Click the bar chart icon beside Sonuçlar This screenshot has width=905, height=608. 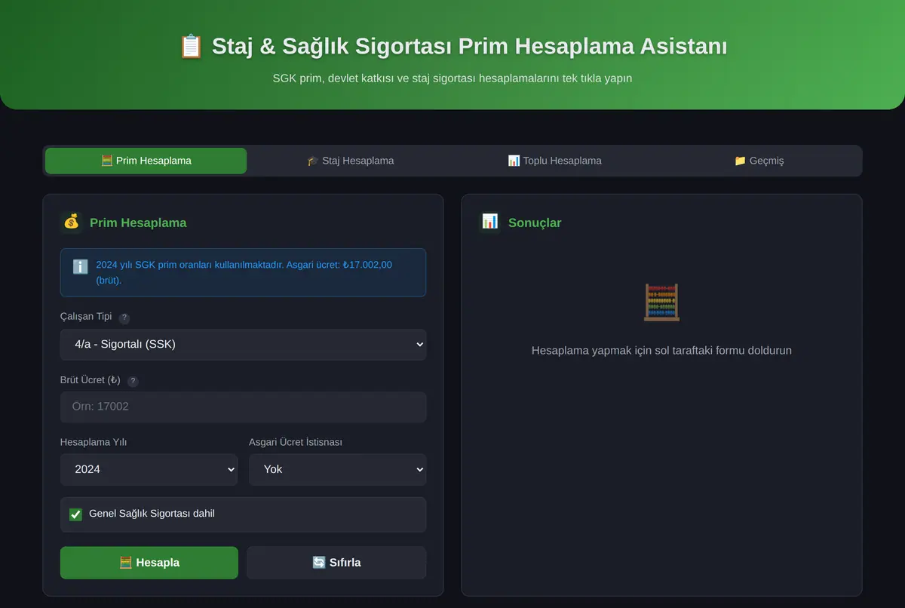pos(489,222)
